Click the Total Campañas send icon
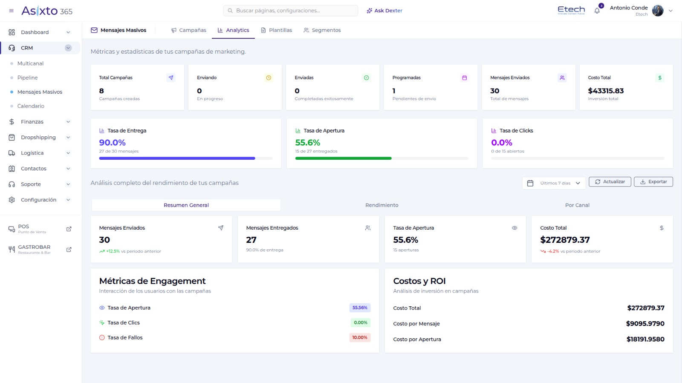Image resolution: width=682 pixels, height=383 pixels. click(171, 78)
